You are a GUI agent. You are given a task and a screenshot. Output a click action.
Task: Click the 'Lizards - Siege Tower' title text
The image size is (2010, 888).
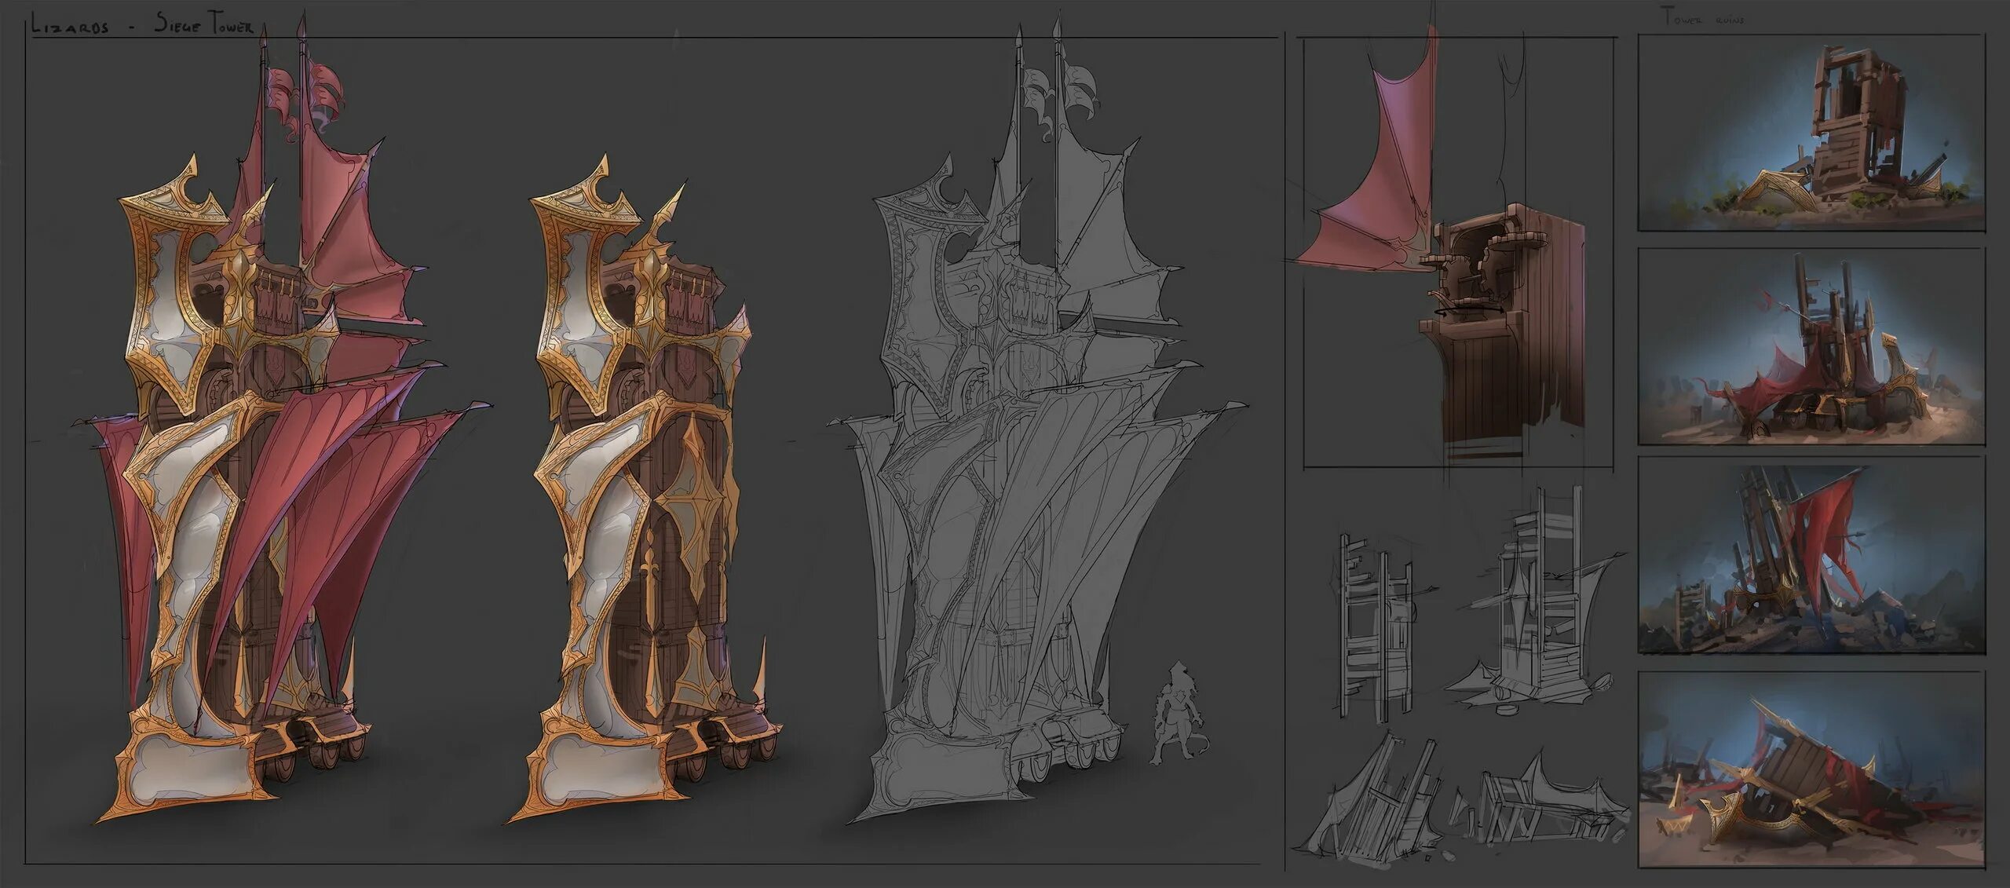click(143, 25)
